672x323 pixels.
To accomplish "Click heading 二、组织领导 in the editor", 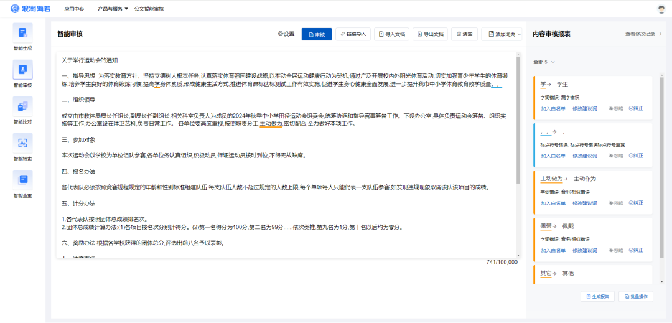I will [78, 100].
